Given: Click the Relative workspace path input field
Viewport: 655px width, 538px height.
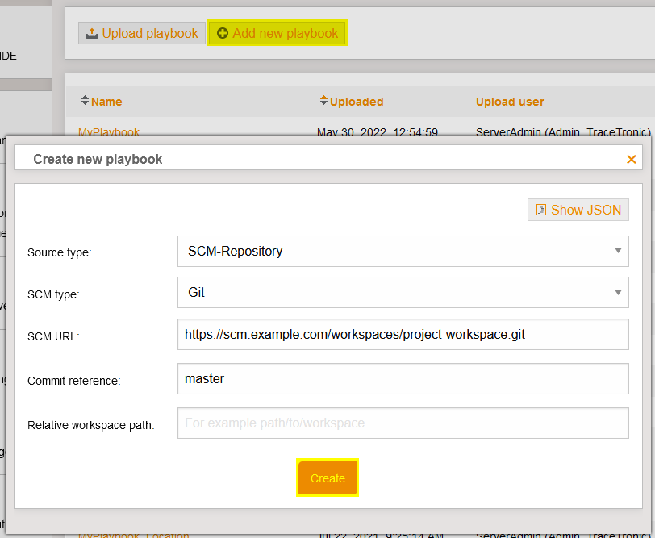Looking at the screenshot, I should tap(403, 423).
